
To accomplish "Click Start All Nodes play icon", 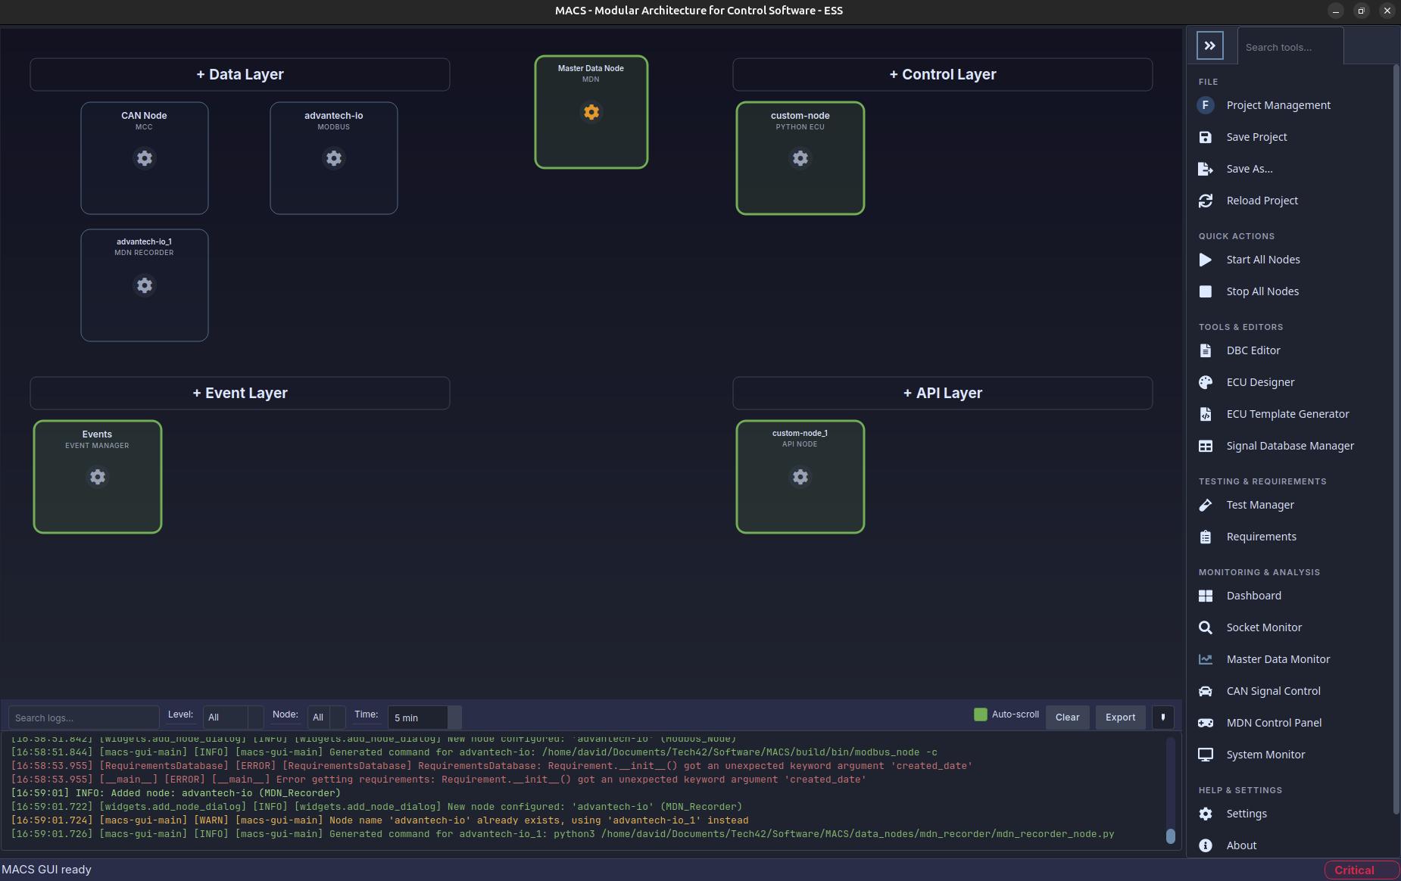I will point(1205,260).
